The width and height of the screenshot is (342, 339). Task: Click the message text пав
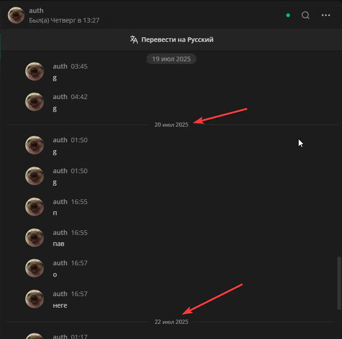(59, 244)
